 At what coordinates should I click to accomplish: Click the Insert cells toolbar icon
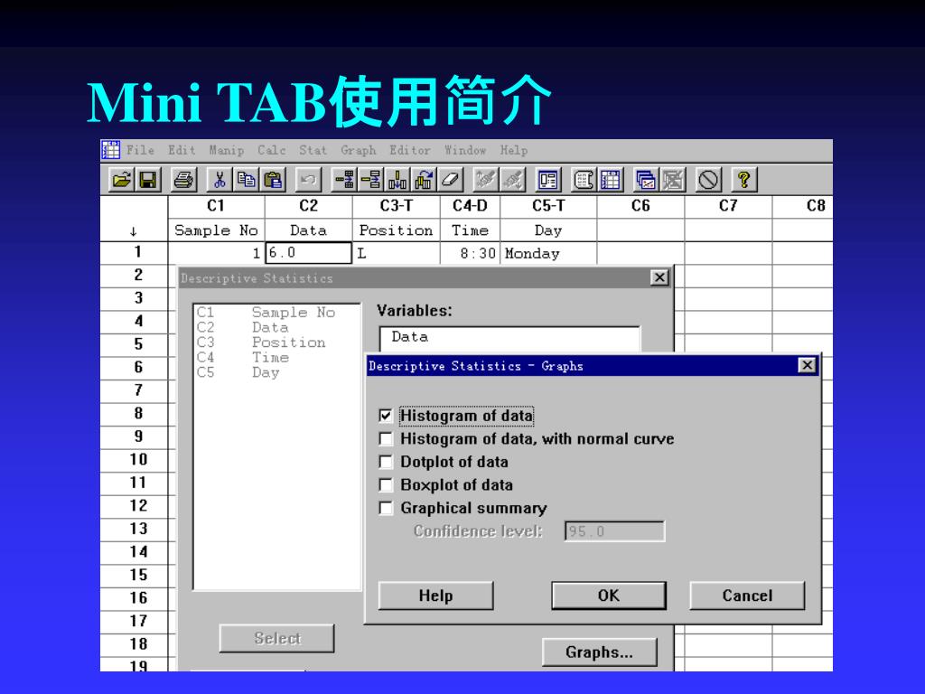(344, 180)
